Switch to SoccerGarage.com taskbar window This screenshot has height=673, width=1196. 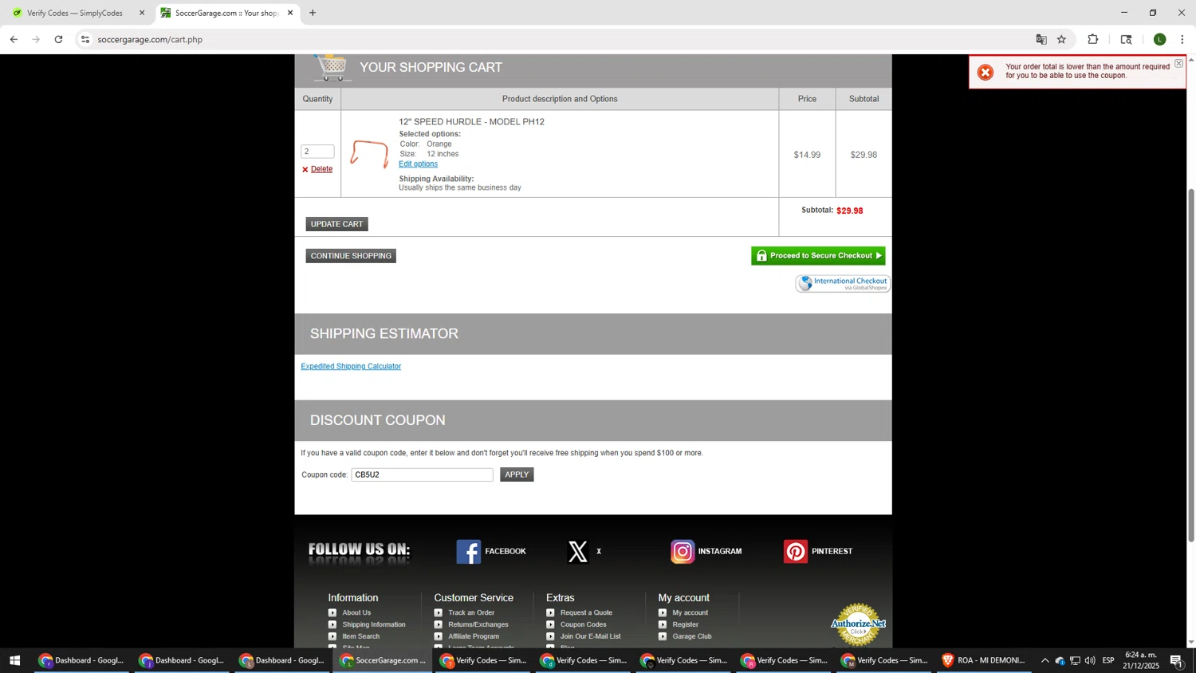tap(384, 660)
